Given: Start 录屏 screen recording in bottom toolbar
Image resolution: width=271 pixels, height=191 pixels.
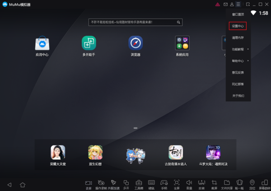Looking at the screenshot, I should 89,183.
